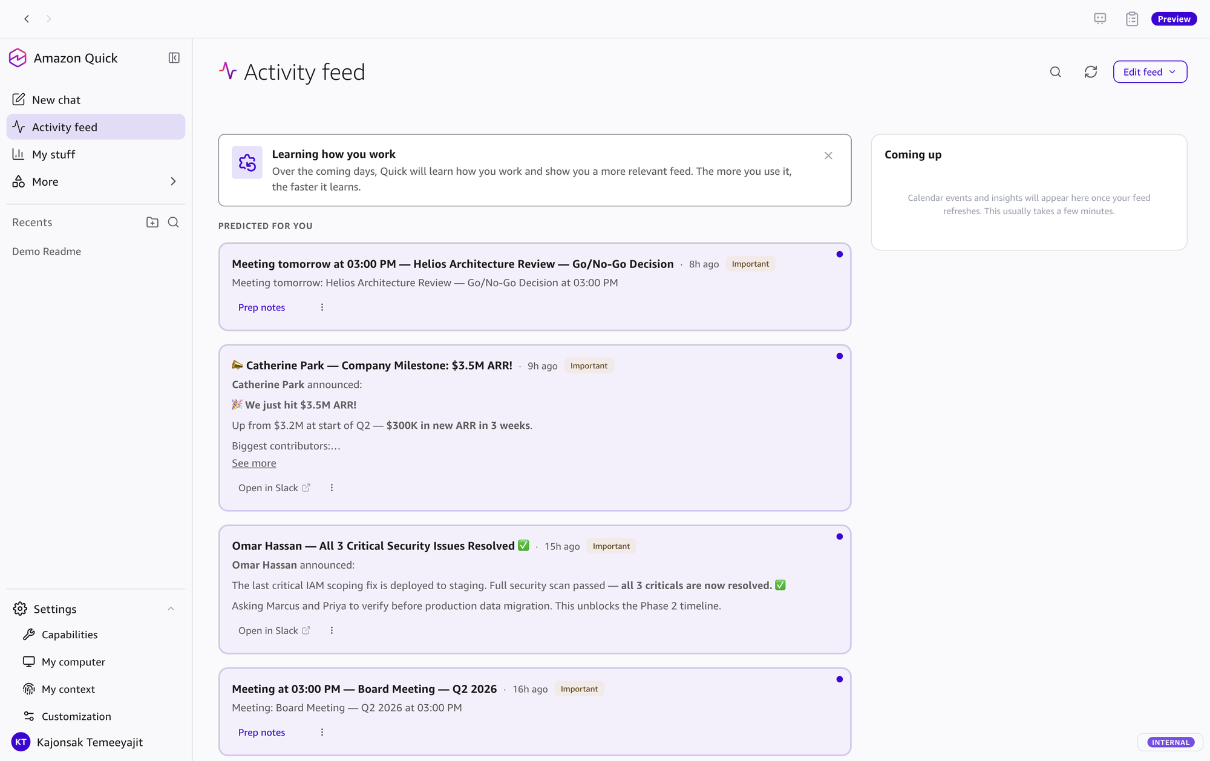Open the feedback chat icon at top right
1210x761 pixels.
tap(1100, 19)
